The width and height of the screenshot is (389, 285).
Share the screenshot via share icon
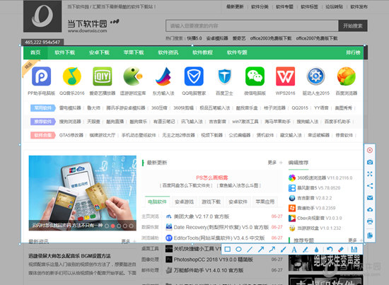(370, 186)
